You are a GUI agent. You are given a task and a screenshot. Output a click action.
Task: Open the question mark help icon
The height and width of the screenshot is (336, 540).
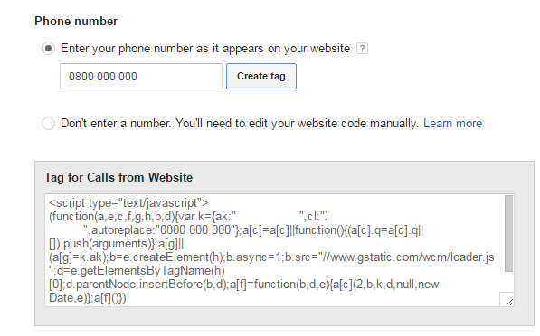362,49
